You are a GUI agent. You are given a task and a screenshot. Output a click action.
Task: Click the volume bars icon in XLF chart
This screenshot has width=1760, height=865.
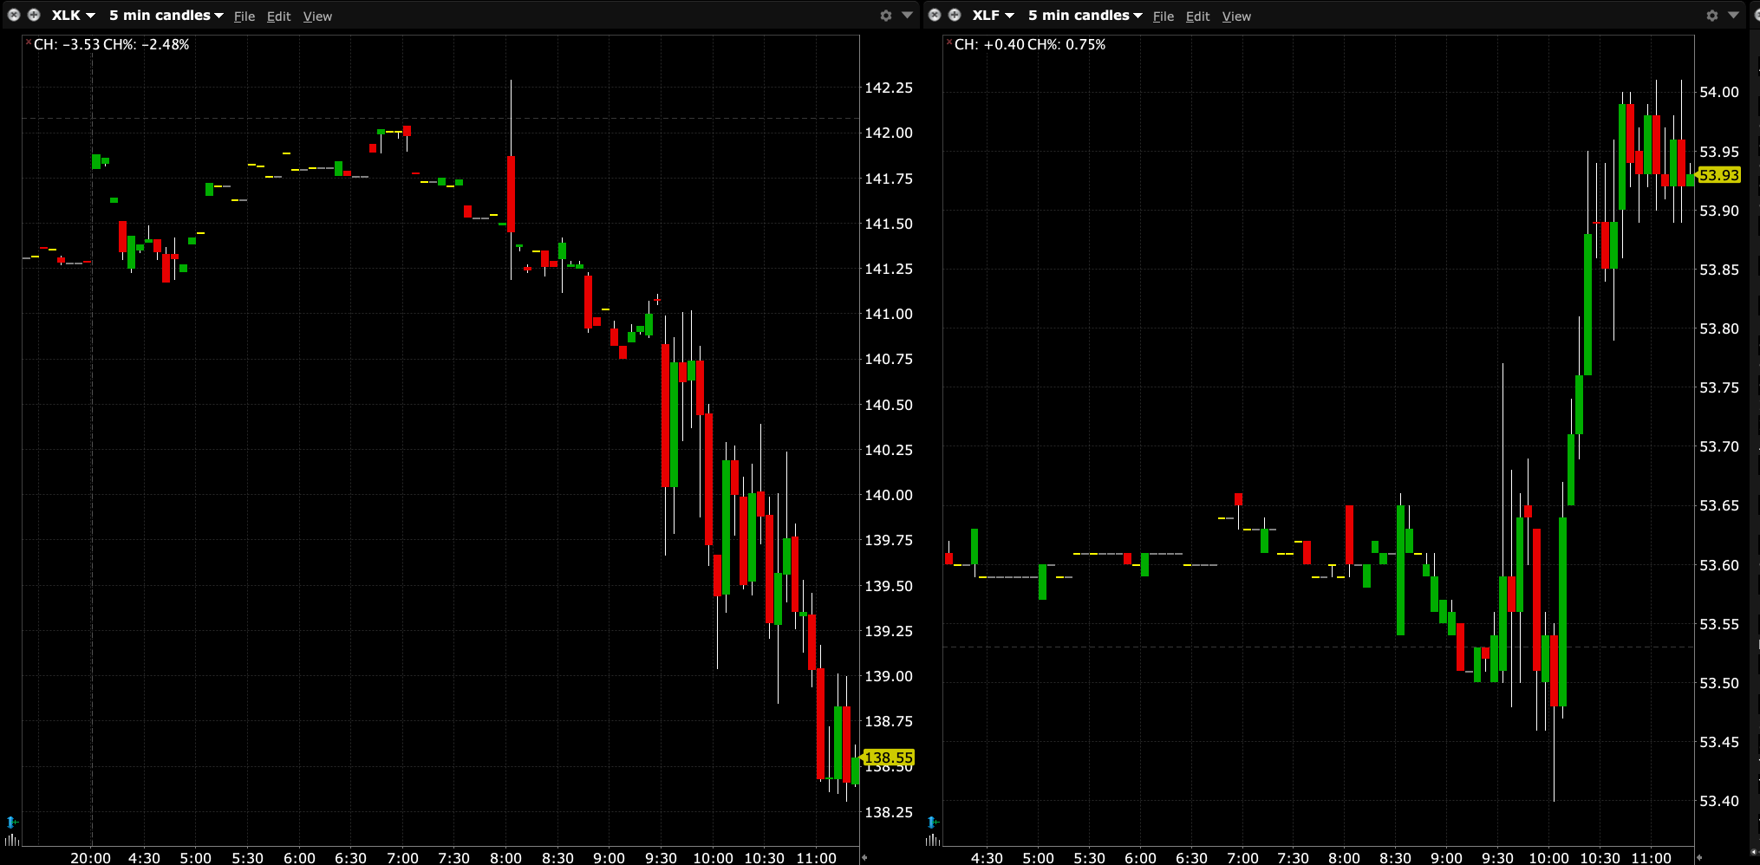click(x=932, y=840)
